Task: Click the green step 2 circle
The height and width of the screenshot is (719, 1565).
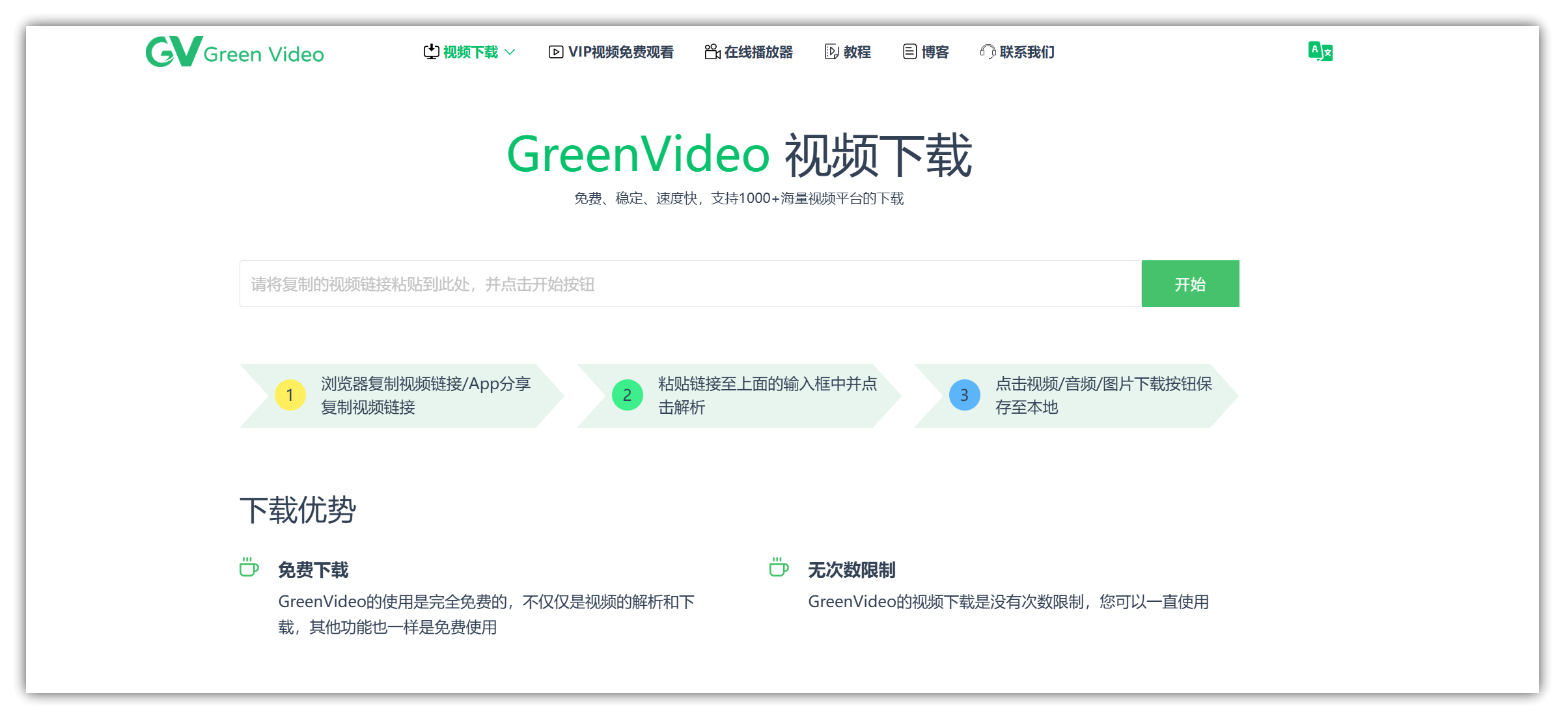Action: (627, 395)
